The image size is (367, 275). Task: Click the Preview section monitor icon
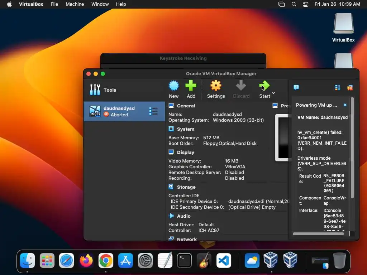(275, 106)
